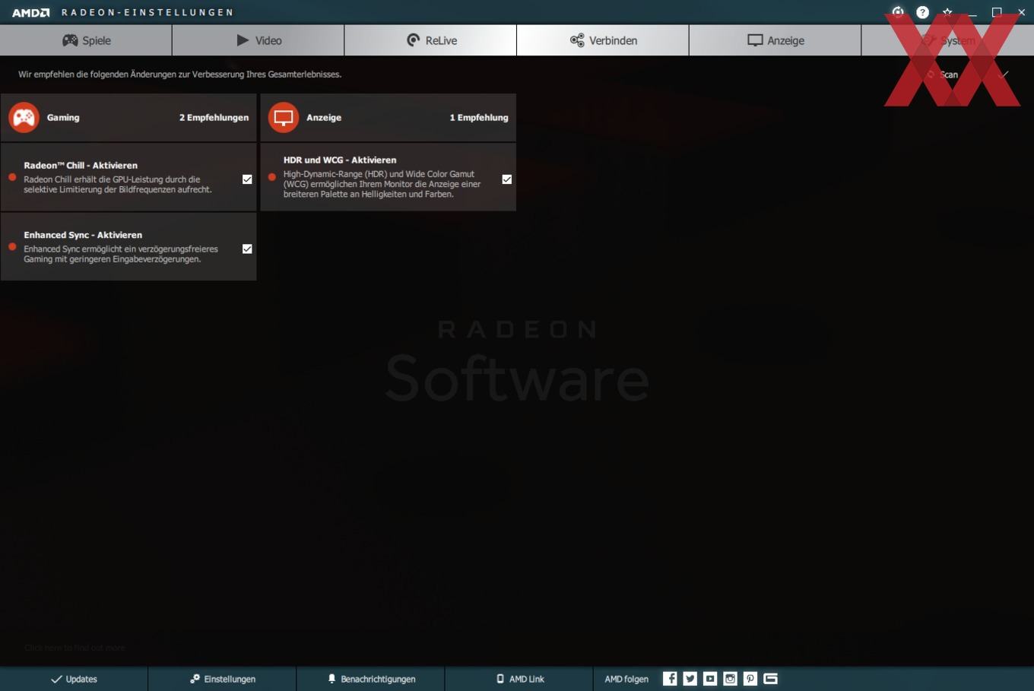Open AMD Link in the bottom bar
This screenshot has width=1034, height=691.
pos(519,679)
